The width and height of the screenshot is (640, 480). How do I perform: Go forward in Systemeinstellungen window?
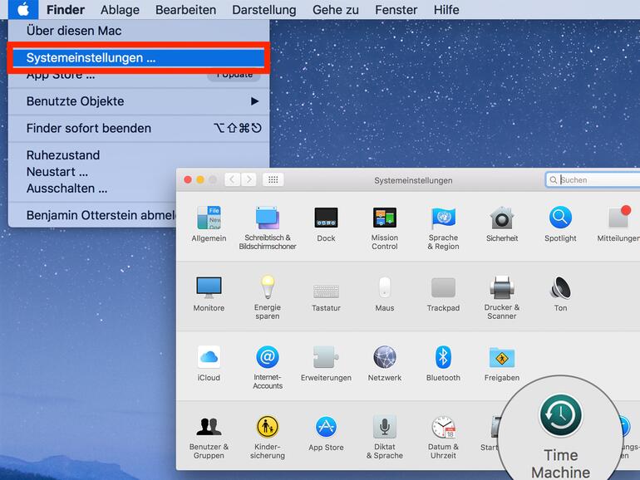[x=249, y=179]
